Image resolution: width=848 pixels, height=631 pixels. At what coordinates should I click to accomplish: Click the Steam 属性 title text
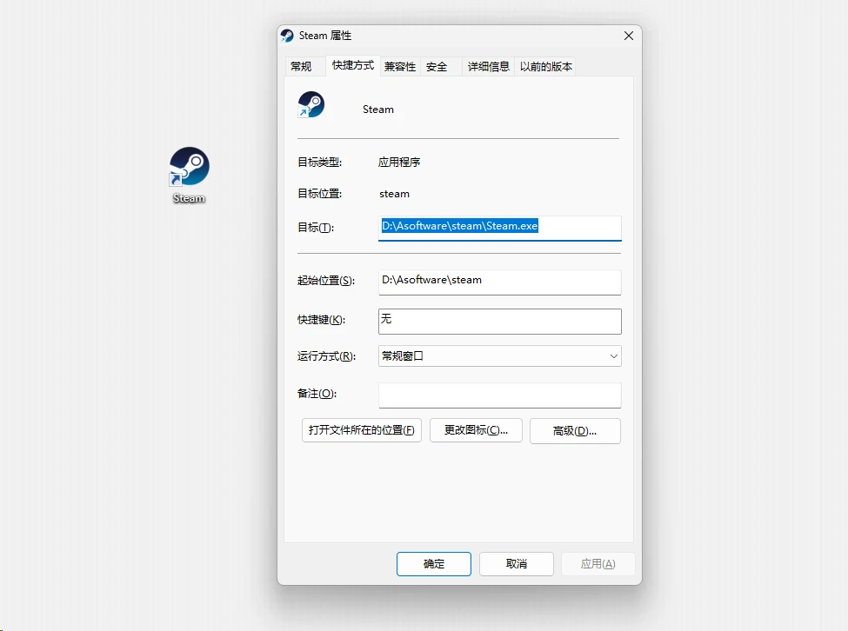325,36
